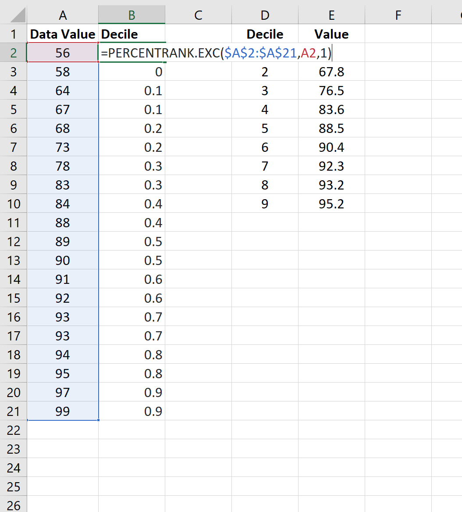Image resolution: width=462 pixels, height=512 pixels.
Task: Select column A header
Action: pyautogui.click(x=63, y=14)
